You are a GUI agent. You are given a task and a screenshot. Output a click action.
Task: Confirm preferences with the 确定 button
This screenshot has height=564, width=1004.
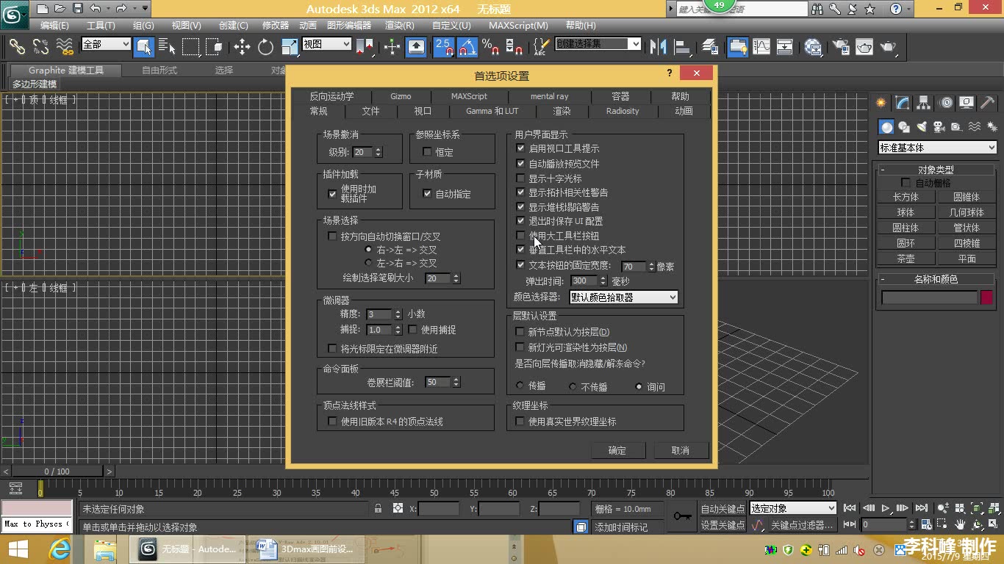click(618, 449)
